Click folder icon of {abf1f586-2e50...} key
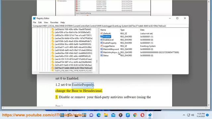Screen dimensions: 212x119 tap(53, 41)
